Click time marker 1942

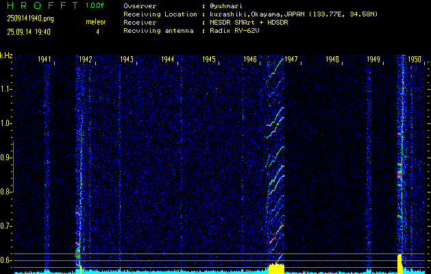[x=86, y=59]
